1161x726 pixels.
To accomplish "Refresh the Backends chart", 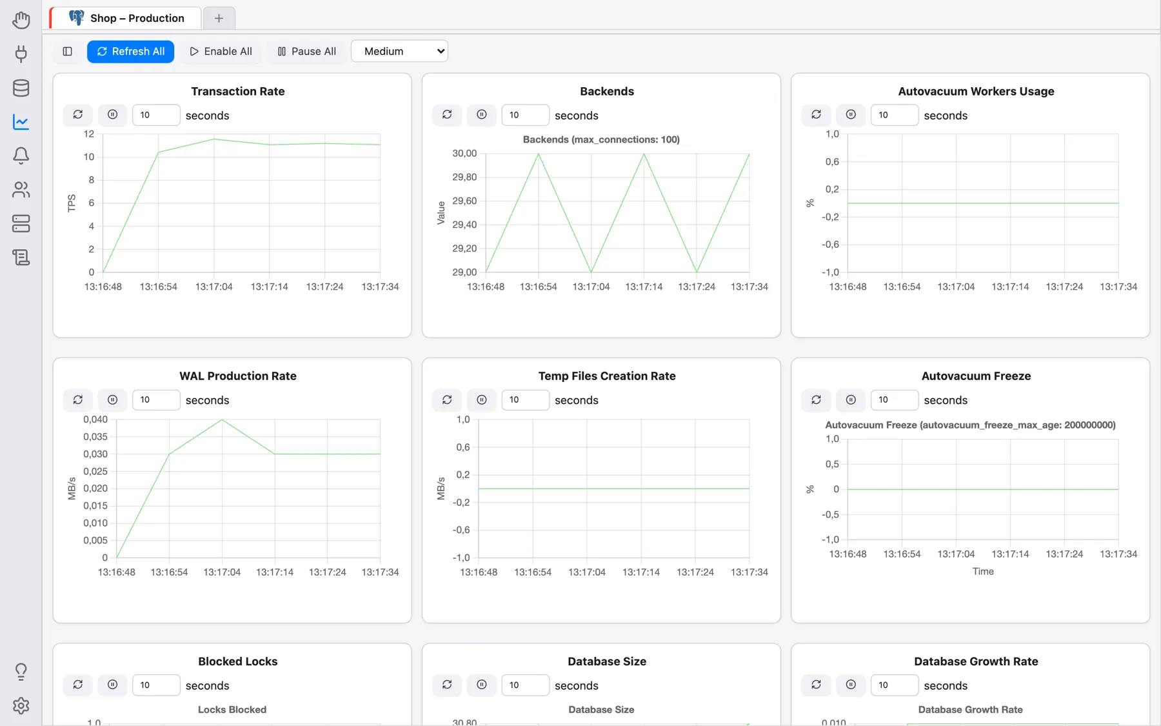I will pyautogui.click(x=447, y=115).
